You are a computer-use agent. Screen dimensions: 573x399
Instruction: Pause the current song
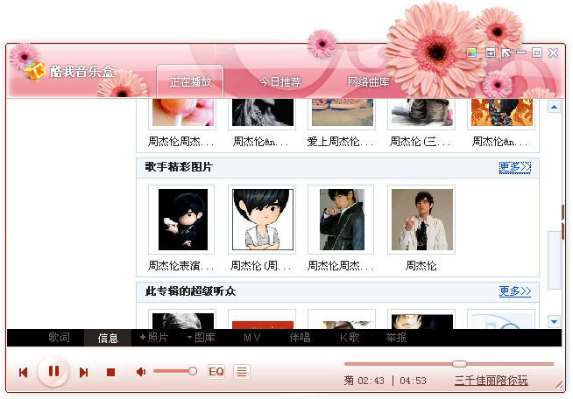[x=53, y=371]
